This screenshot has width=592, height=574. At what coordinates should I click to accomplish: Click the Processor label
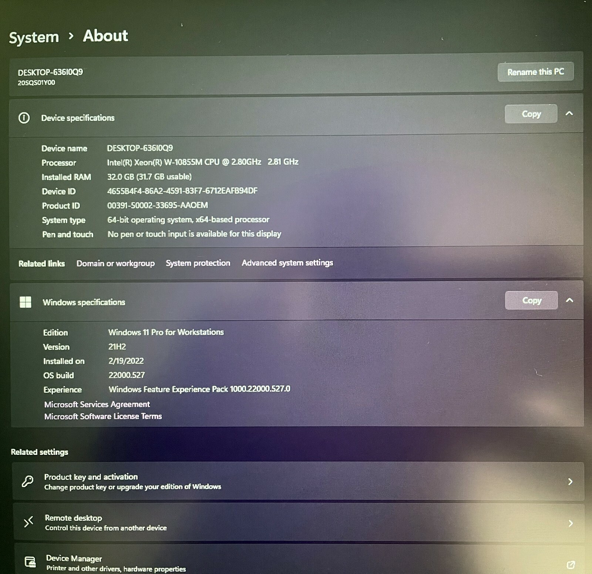click(x=59, y=163)
